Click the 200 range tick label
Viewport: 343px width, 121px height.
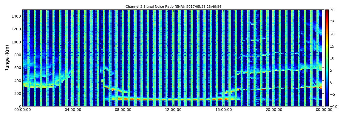coord(18,94)
